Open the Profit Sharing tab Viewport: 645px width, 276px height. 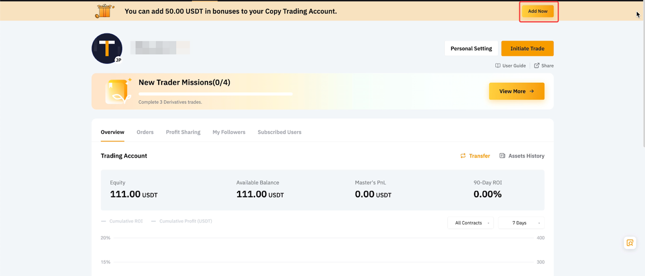point(183,132)
